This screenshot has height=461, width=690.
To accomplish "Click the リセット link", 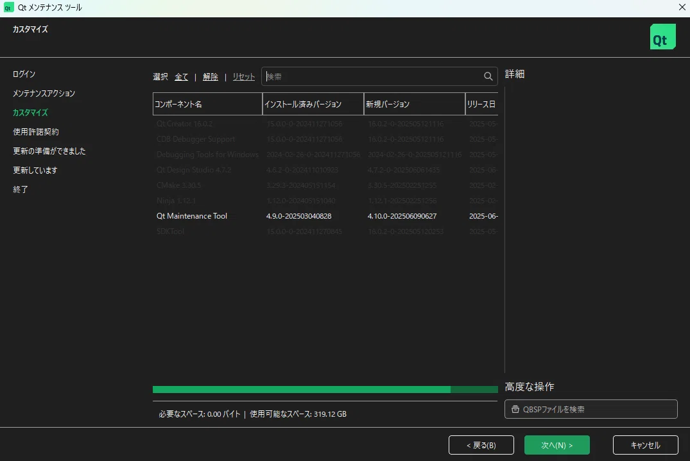I will pyautogui.click(x=244, y=77).
